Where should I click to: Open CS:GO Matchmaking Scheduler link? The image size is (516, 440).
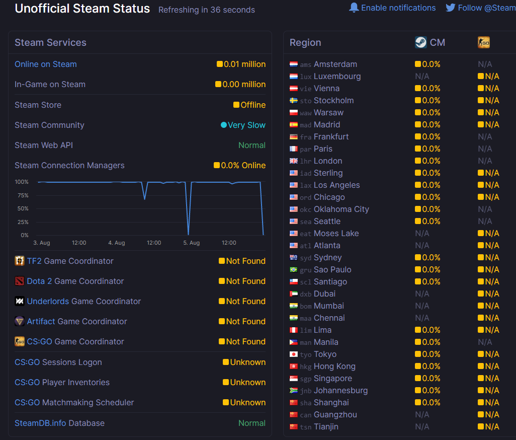(74, 402)
